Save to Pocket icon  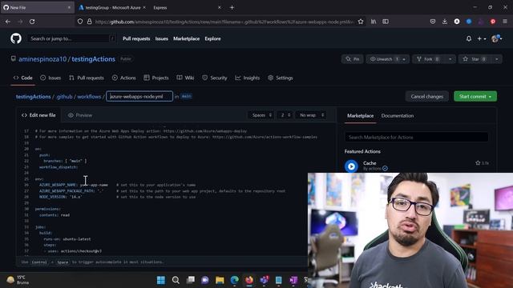pos(433,22)
